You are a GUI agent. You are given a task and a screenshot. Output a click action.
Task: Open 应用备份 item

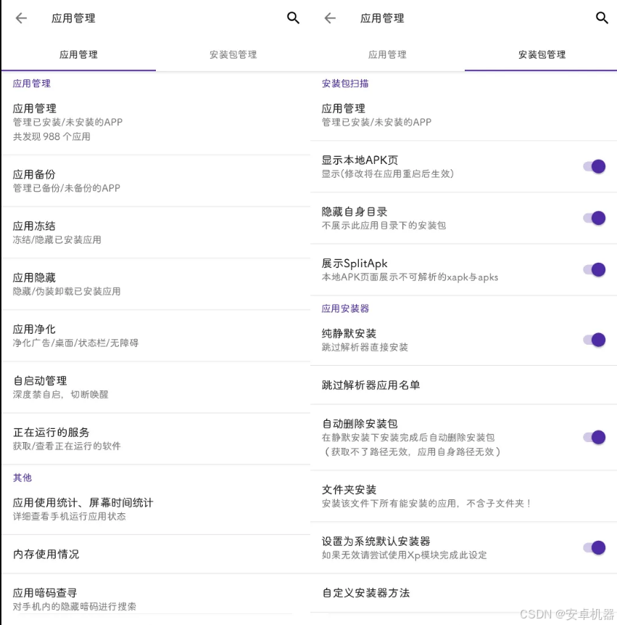(156, 181)
